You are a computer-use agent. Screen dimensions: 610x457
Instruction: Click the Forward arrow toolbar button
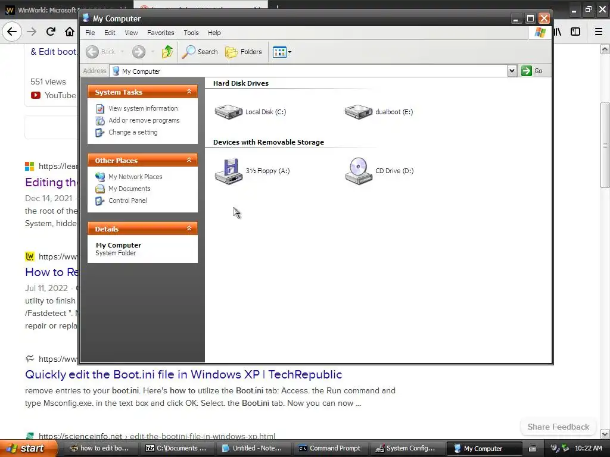pos(138,52)
